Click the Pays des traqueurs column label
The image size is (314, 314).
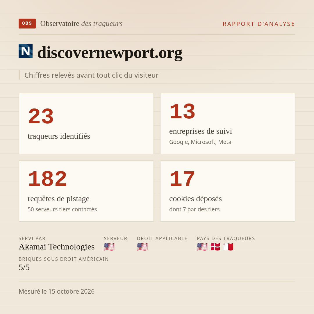click(226, 238)
